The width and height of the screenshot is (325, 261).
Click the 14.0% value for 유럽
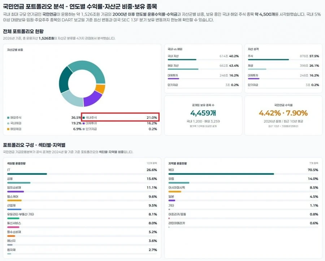313,179
